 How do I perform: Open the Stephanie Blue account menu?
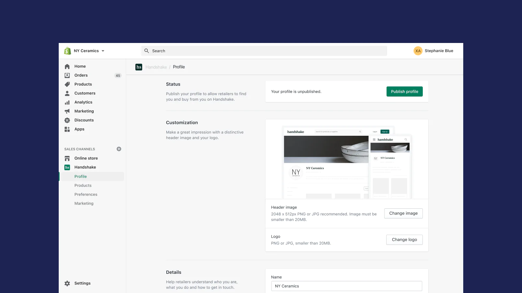pos(434,50)
